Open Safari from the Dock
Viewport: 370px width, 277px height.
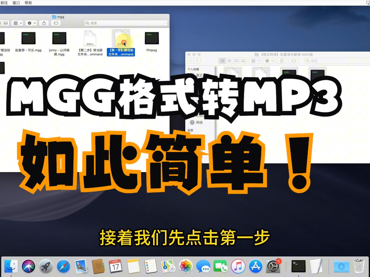pos(63,266)
